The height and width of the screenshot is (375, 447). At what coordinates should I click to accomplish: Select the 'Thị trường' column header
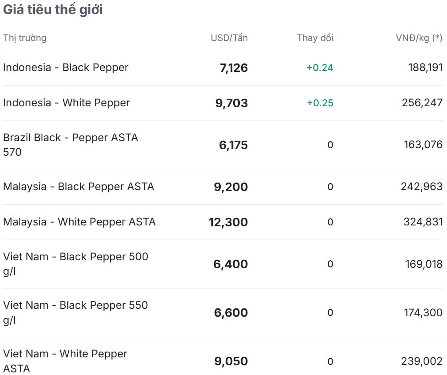(25, 38)
